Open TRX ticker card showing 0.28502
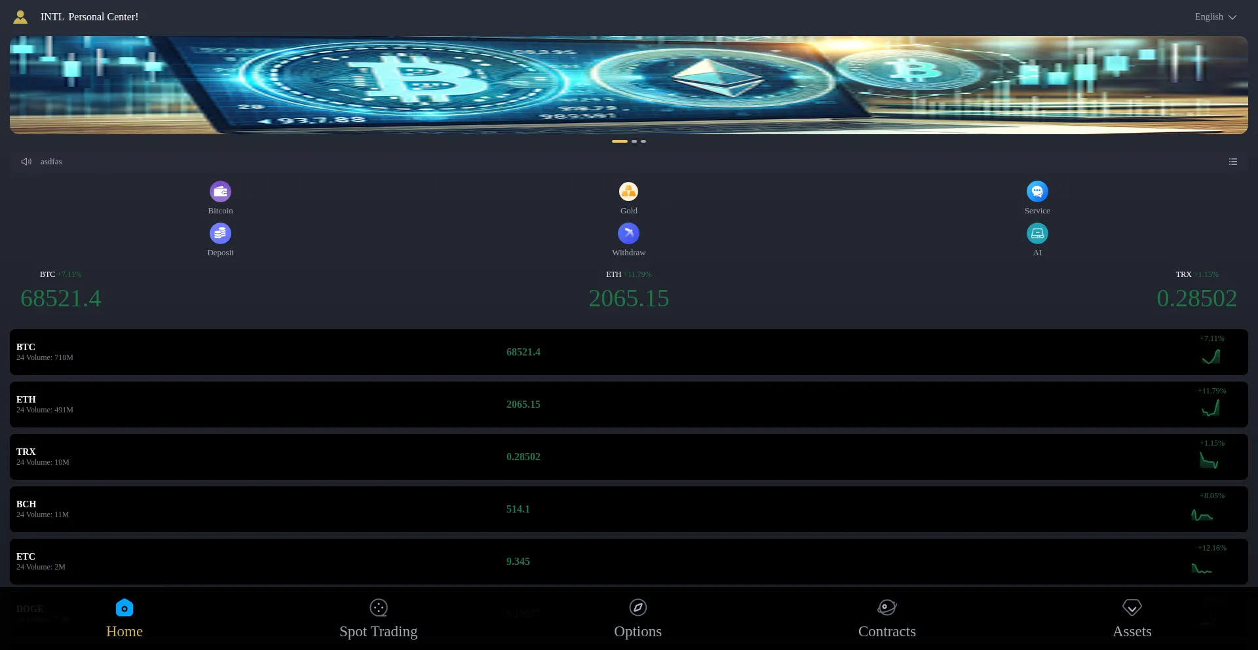The image size is (1258, 650). (1197, 290)
